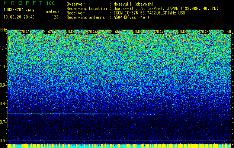Click the 2046 time marker
Image resolution: width=234 pixels, height=148 pixels.
point(137,31)
